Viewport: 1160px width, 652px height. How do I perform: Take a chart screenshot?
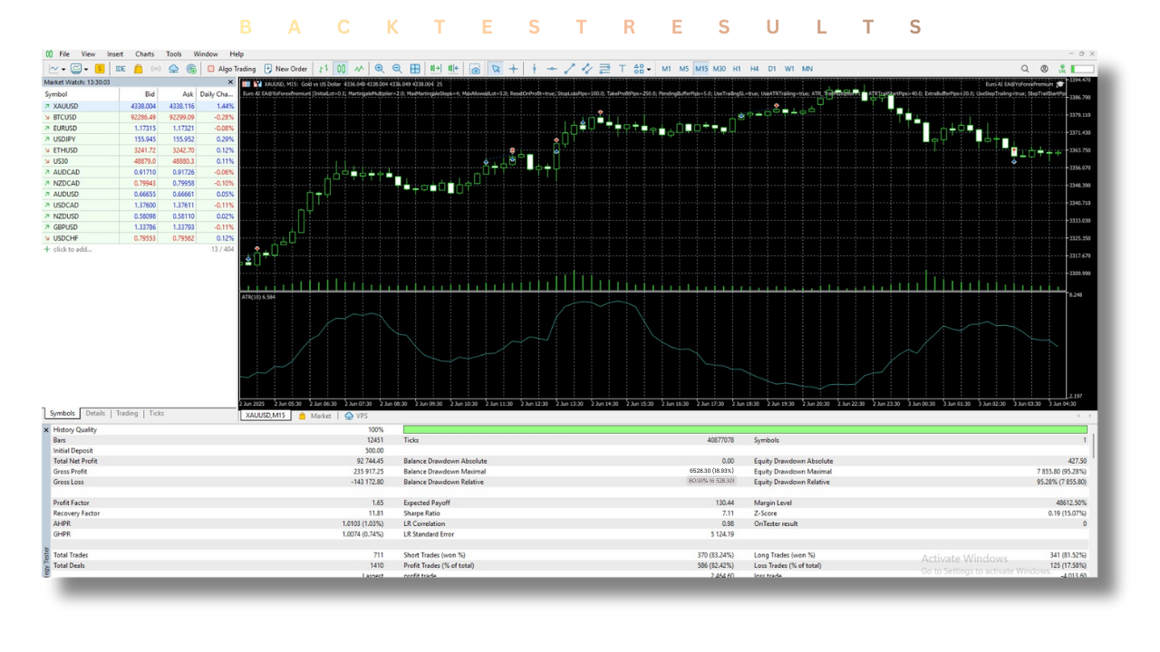pyautogui.click(x=475, y=68)
